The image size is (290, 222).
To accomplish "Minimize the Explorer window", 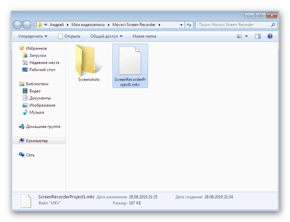I will [x=249, y=16].
